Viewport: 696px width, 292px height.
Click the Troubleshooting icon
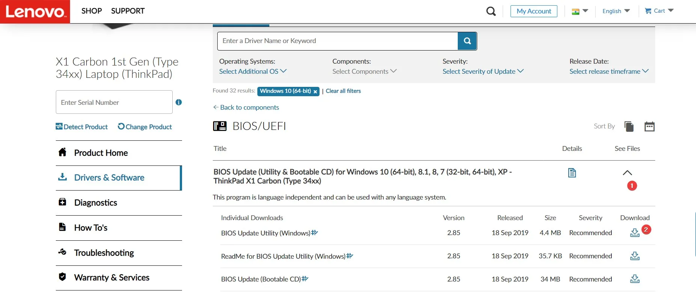(x=63, y=252)
